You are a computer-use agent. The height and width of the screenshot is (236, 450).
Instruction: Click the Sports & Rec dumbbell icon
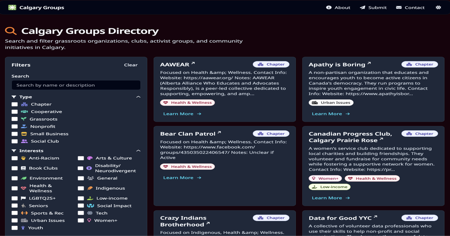tap(24, 213)
